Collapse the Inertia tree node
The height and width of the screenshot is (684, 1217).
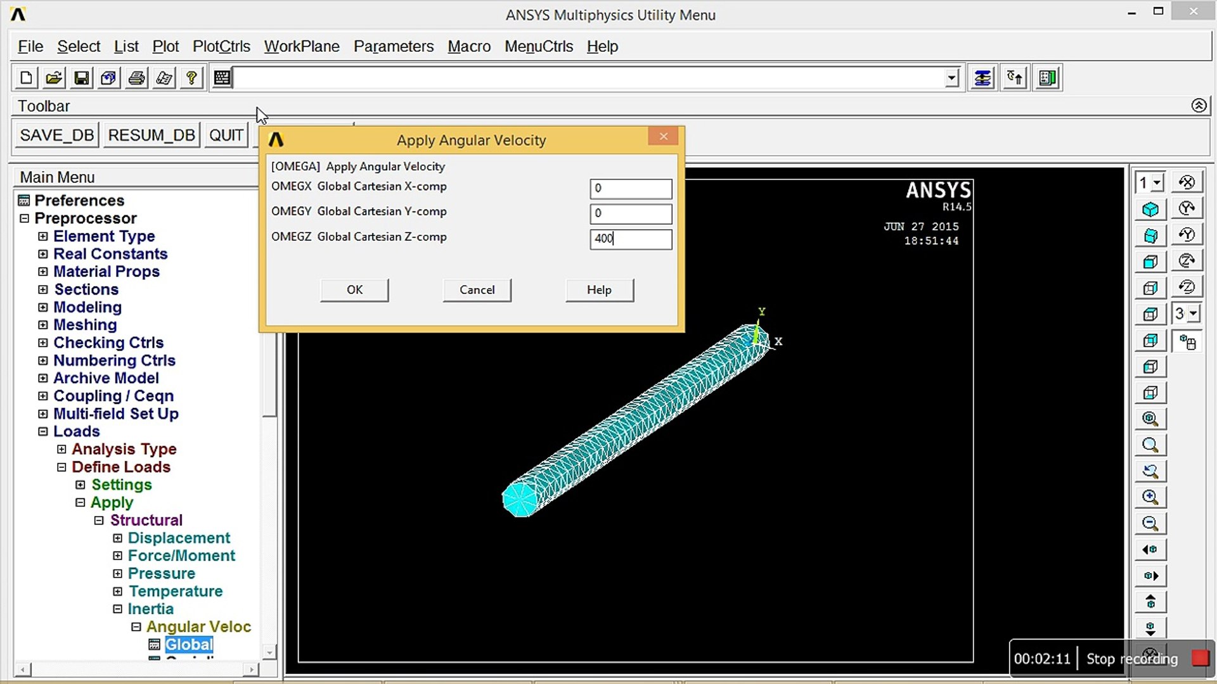[118, 609]
